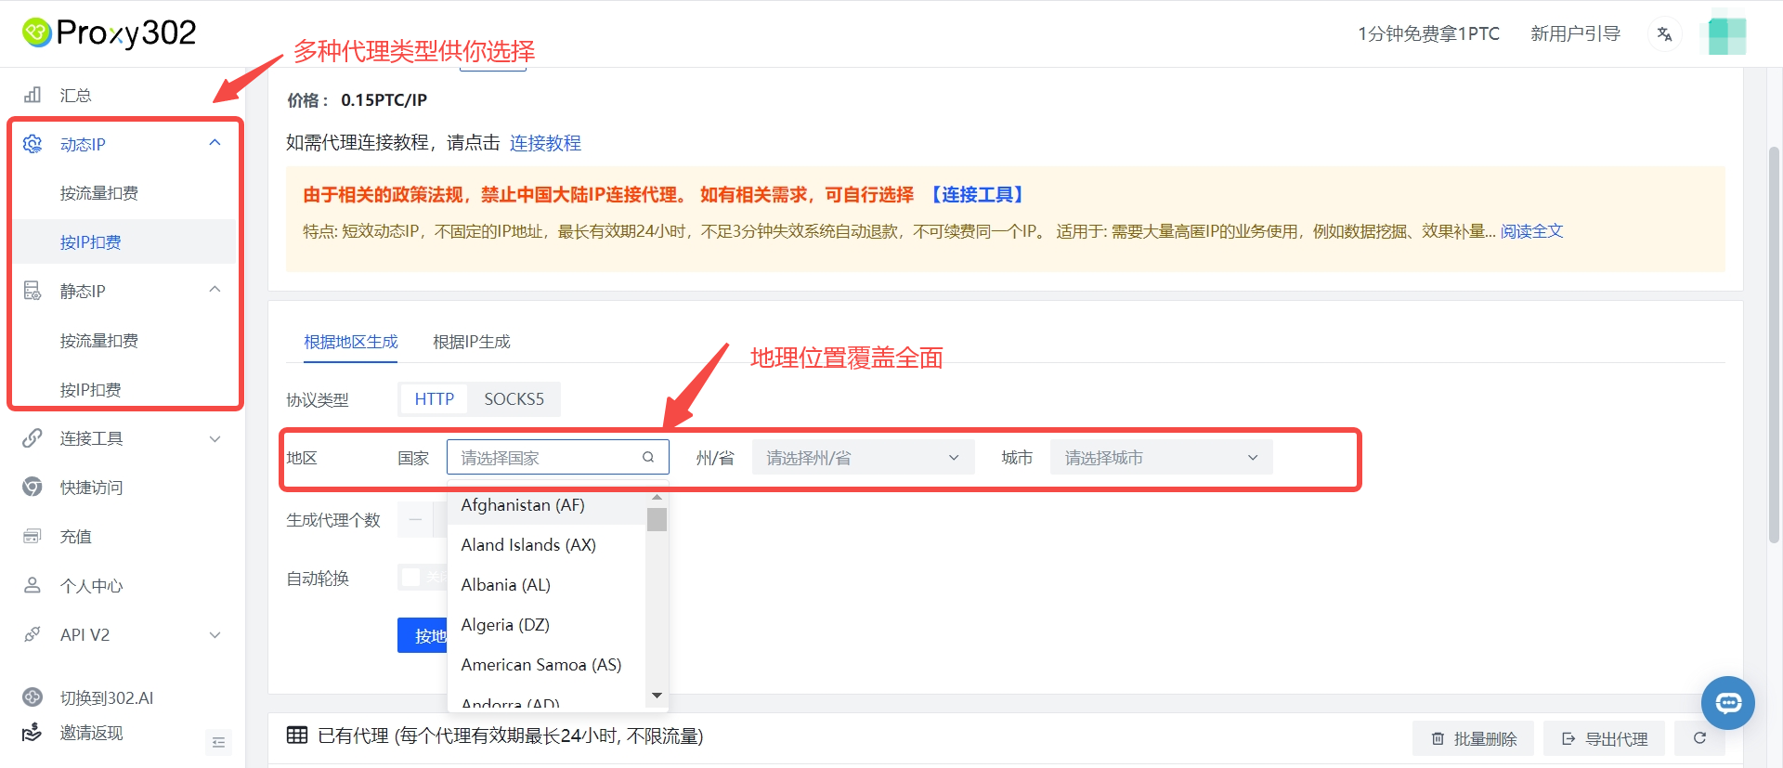This screenshot has height=768, width=1783.
Task: Switch to 根据IP生成 tab
Action: pos(472,342)
